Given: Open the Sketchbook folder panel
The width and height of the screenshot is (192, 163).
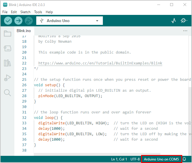Looking at the screenshot, I should [x=7, y=34].
